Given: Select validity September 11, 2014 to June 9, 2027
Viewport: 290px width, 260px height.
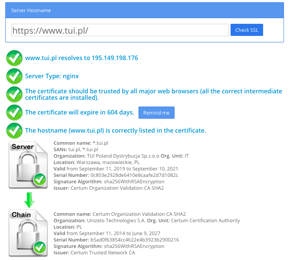Looking at the screenshot, I should pos(107,234).
